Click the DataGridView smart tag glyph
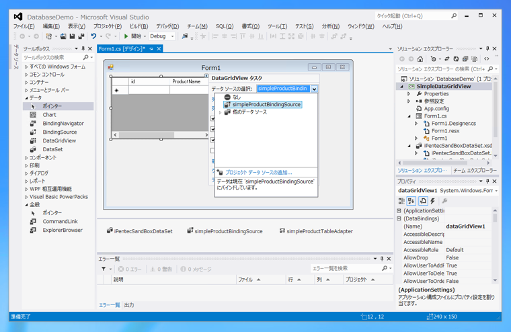The height and width of the screenshot is (332, 511). (206, 75)
